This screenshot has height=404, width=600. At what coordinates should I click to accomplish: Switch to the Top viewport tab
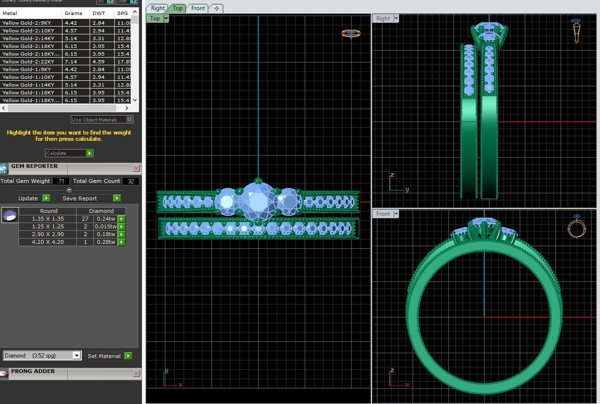178,8
